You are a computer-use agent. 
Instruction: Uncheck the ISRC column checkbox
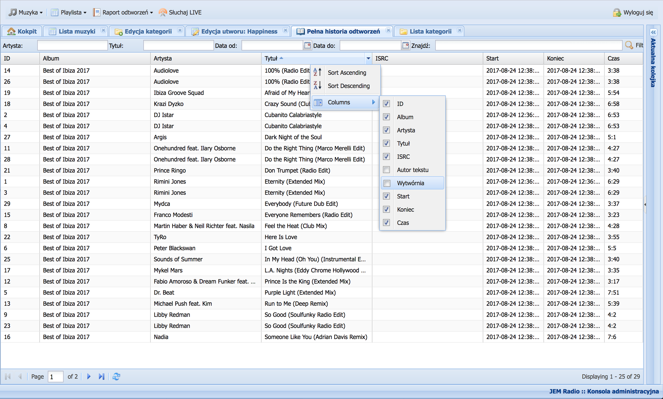pyautogui.click(x=386, y=156)
